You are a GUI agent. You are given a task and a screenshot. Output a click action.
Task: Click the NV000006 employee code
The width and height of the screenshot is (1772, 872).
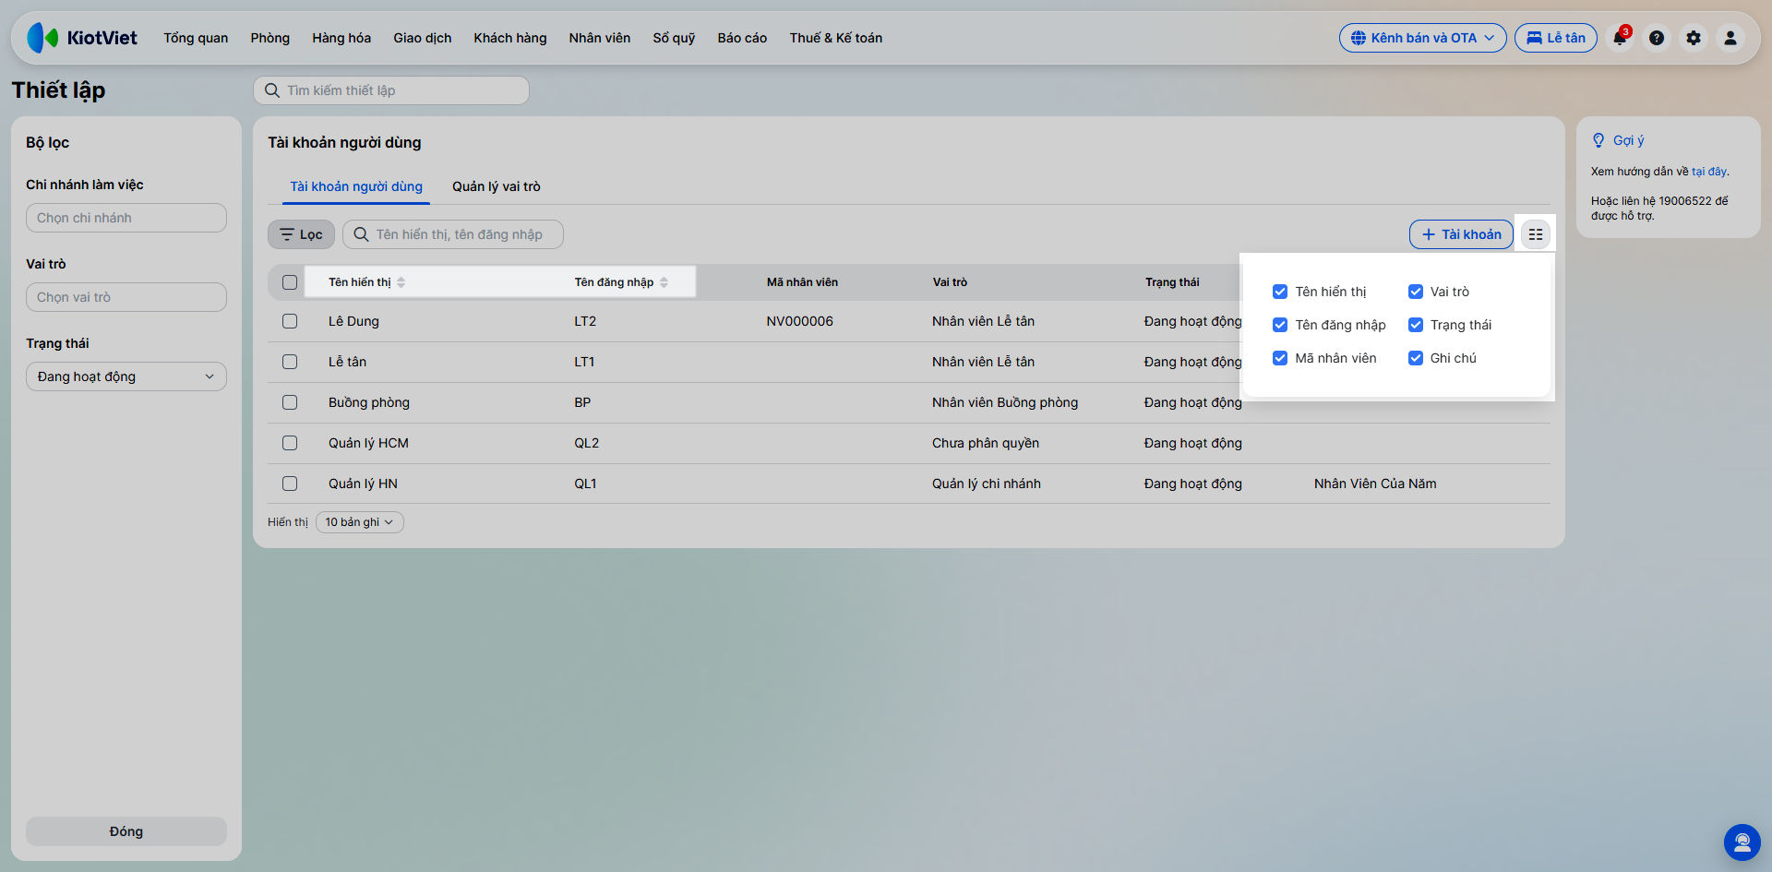click(799, 321)
